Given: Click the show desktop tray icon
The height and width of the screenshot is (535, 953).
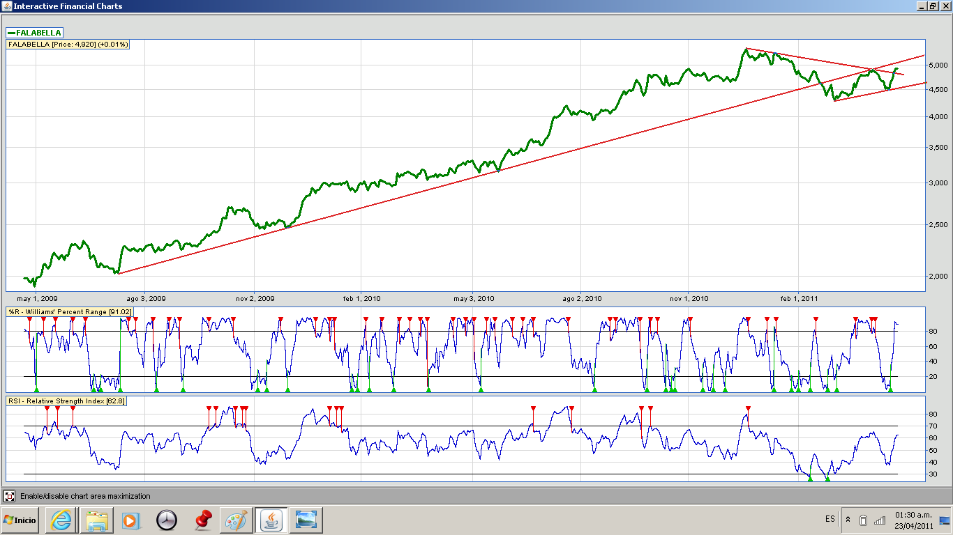Looking at the screenshot, I should tap(945, 520).
